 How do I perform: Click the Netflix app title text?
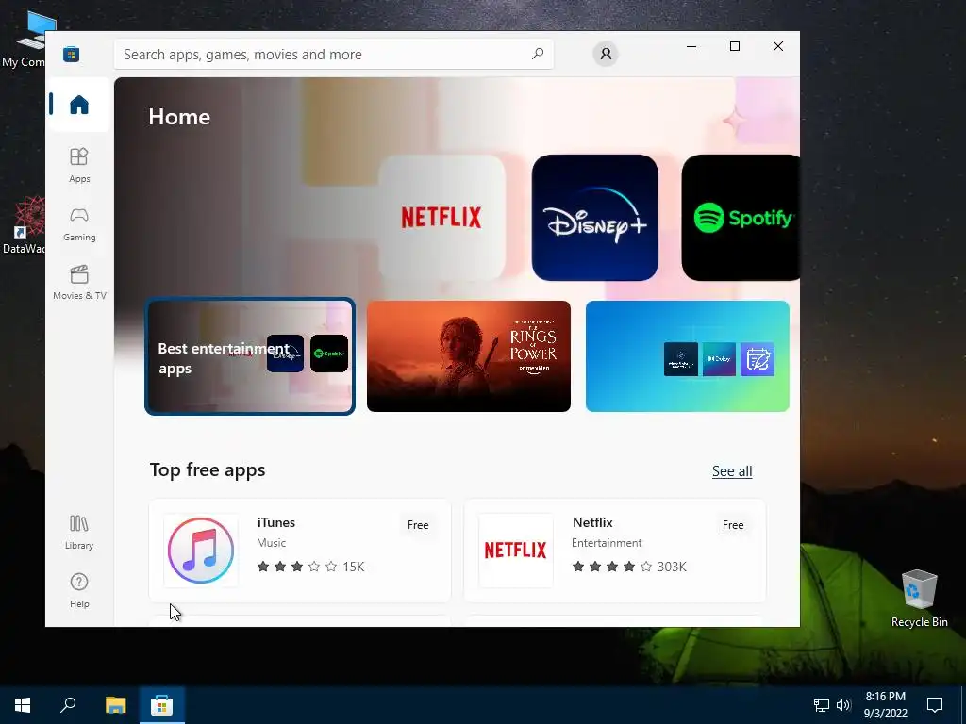click(x=592, y=522)
